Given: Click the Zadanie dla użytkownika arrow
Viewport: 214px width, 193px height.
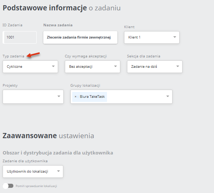Looking at the screenshot, I should tap(58, 171).
